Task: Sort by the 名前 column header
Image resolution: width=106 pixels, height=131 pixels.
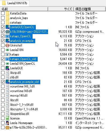Action: (24, 9)
